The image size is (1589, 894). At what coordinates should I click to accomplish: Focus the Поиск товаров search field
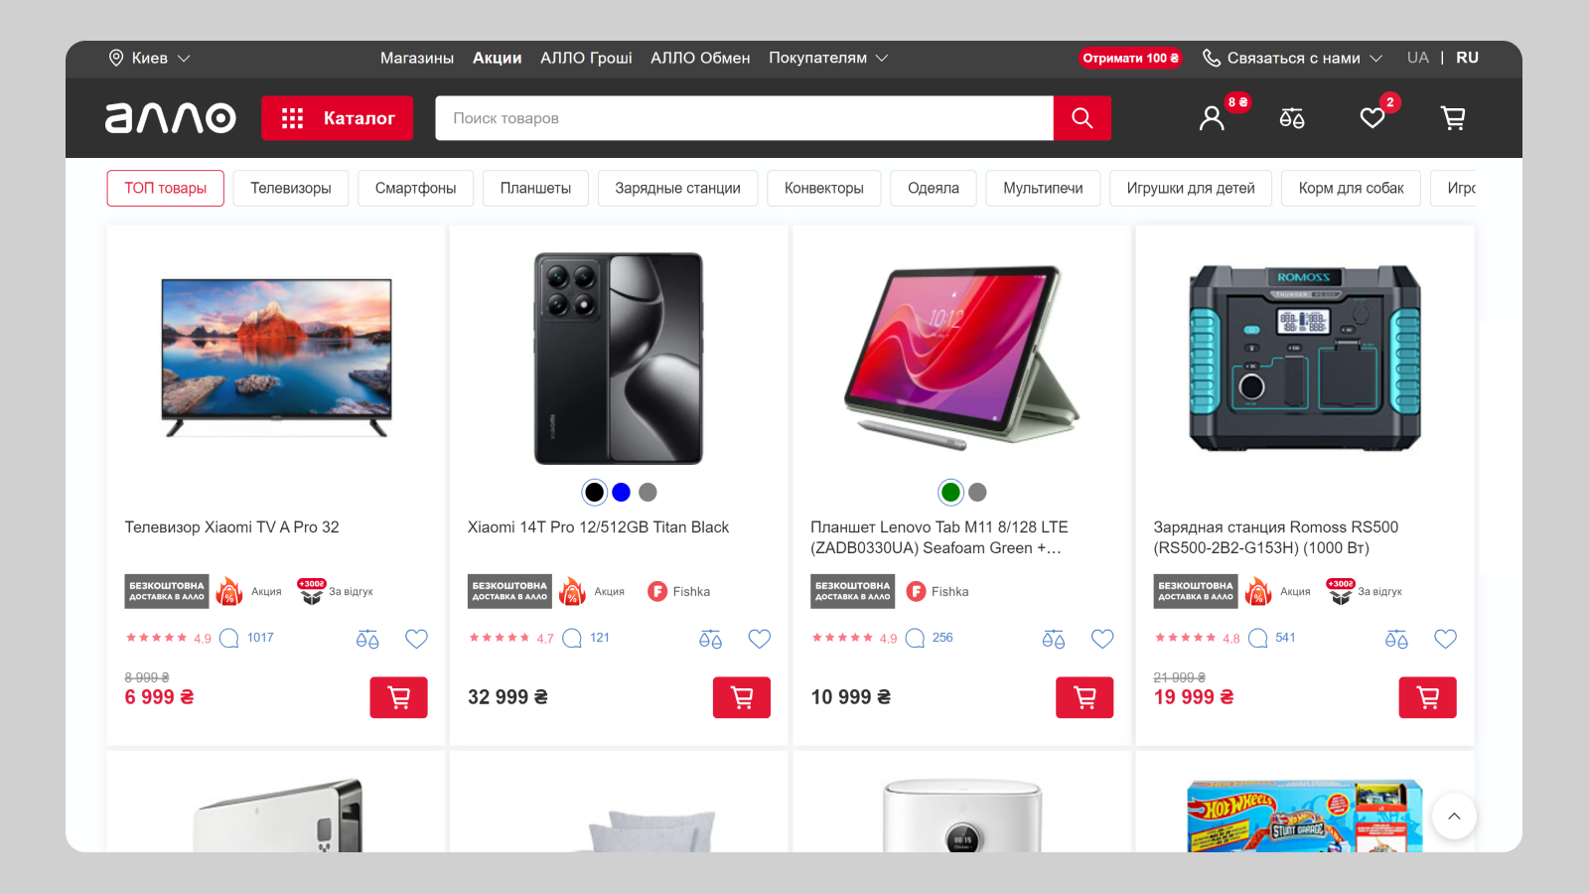(744, 118)
